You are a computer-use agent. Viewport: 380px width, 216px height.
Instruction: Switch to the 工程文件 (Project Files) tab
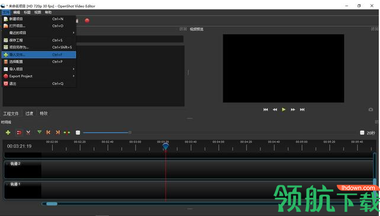pos(11,114)
